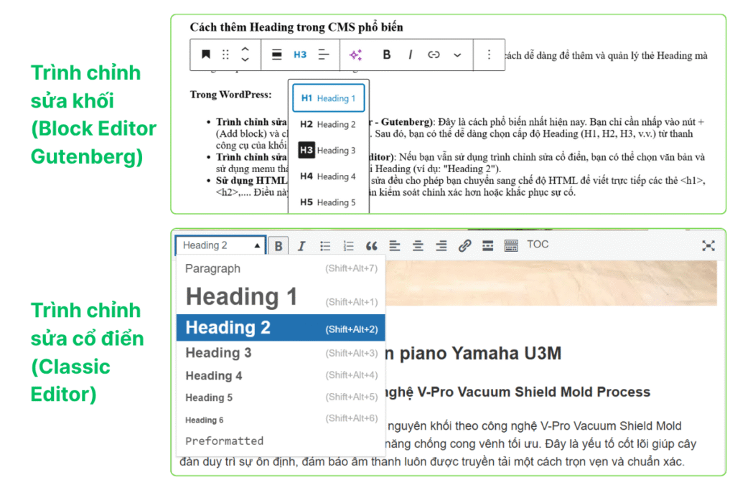Toggle Bold in the Classic Editor toolbar
This screenshot has width=735, height=490.
(x=278, y=246)
